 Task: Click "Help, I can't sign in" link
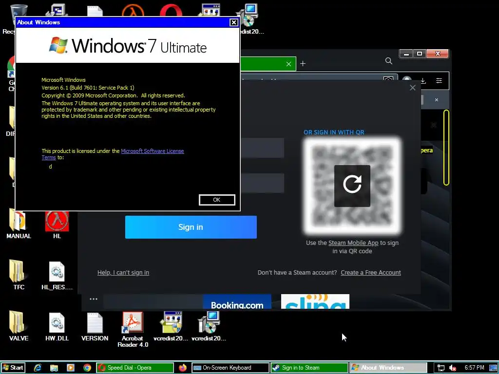(123, 273)
